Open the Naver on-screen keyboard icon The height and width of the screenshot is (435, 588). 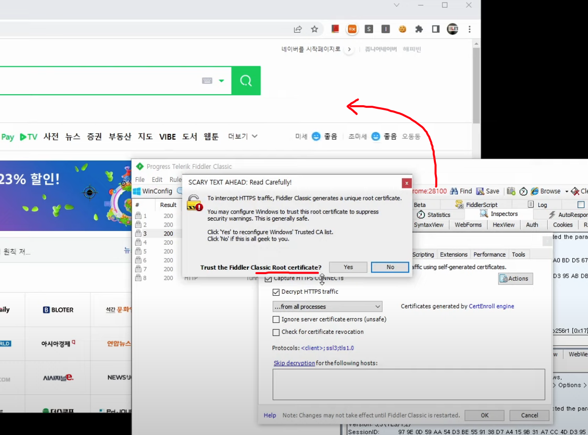pos(207,81)
